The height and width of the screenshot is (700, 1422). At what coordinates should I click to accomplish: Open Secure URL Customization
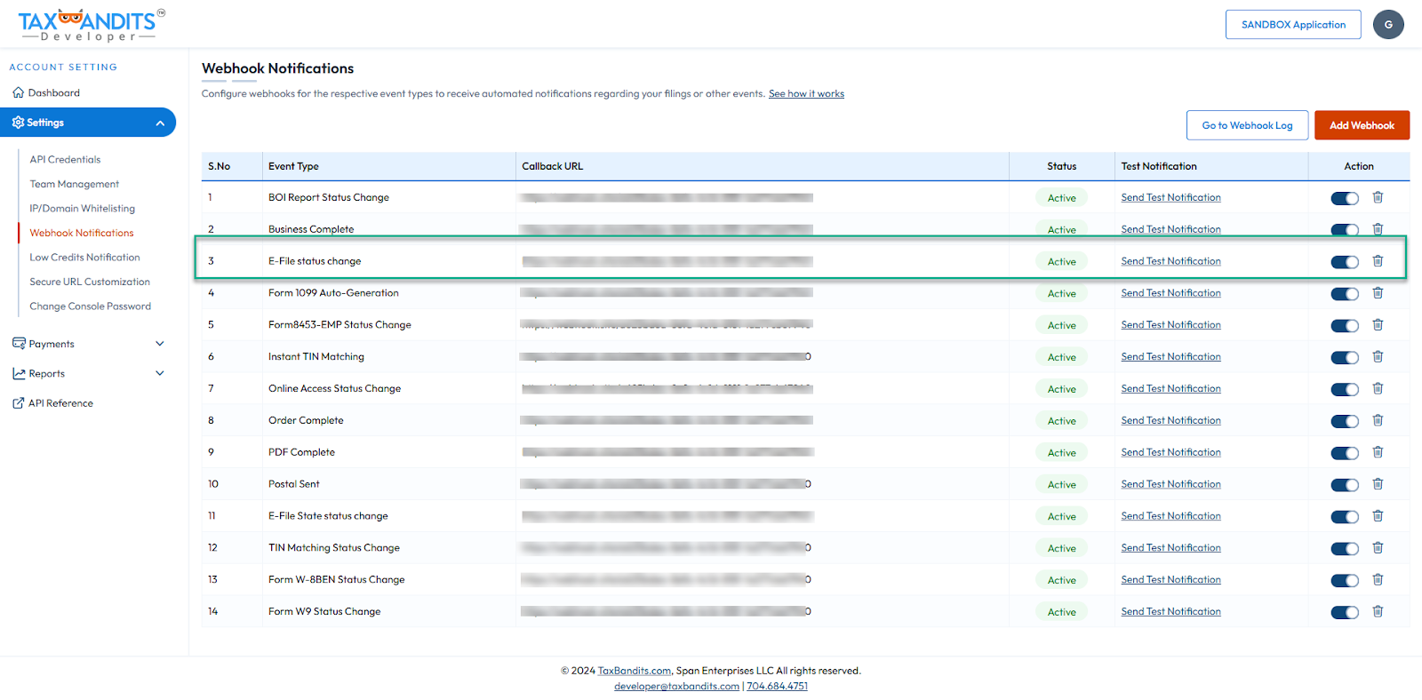(90, 282)
